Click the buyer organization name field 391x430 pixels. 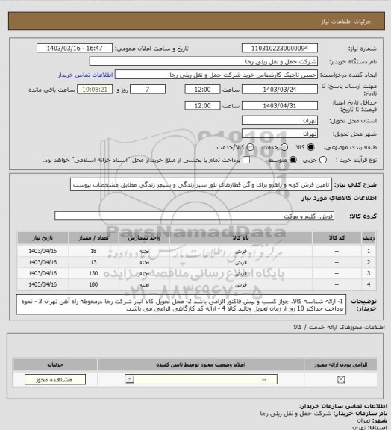coord(204,61)
